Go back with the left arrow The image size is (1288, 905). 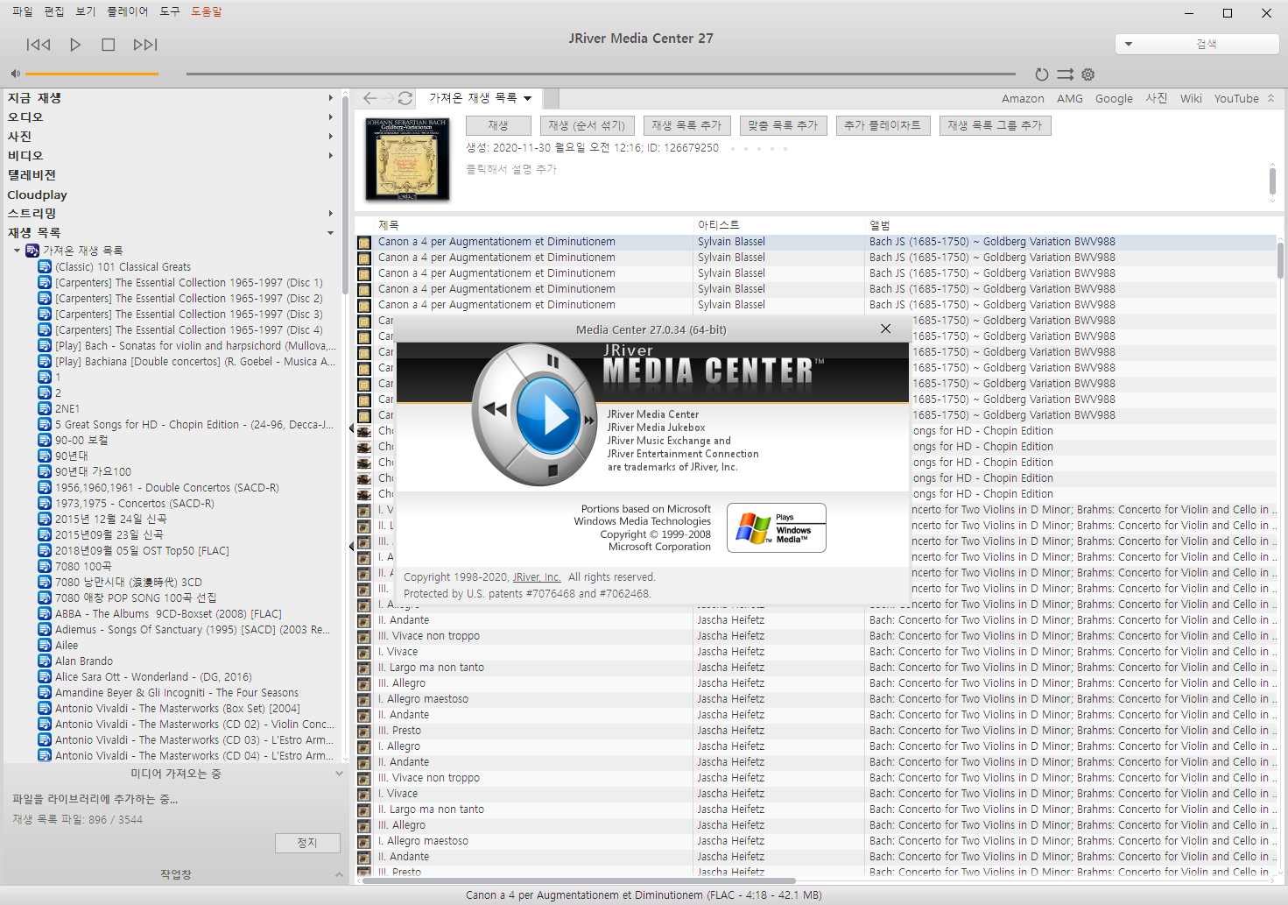tap(370, 98)
